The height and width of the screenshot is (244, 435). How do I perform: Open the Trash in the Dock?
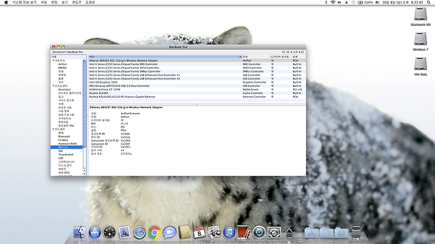point(356,233)
